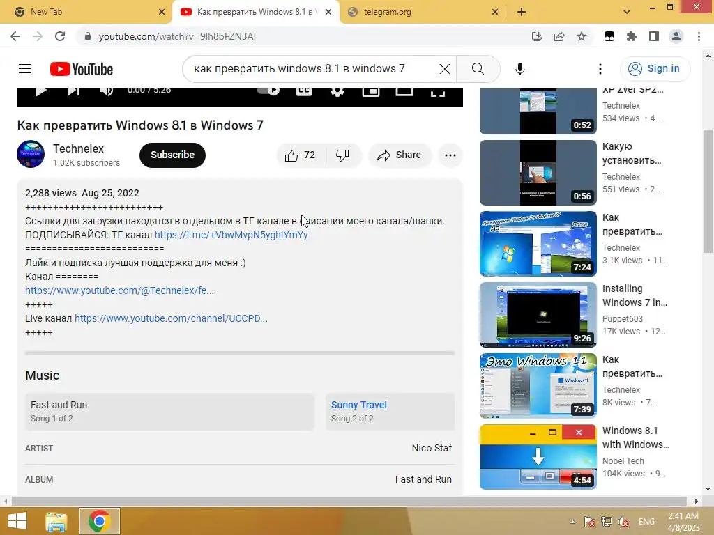The height and width of the screenshot is (535, 714).
Task: Open the youtube.com/@Technelex link
Action: point(119,290)
